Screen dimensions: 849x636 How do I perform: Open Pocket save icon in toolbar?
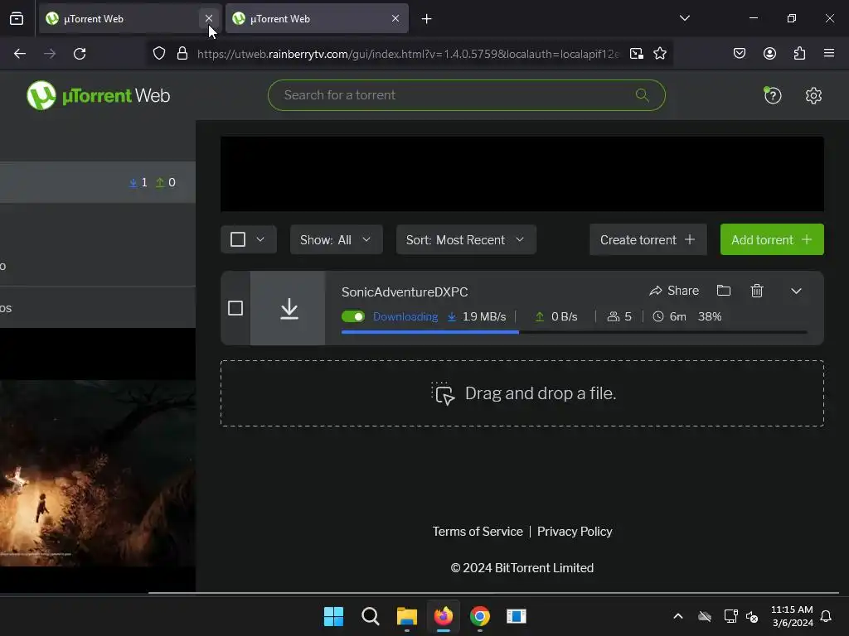click(739, 53)
